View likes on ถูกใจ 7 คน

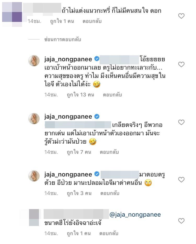(x=79, y=152)
